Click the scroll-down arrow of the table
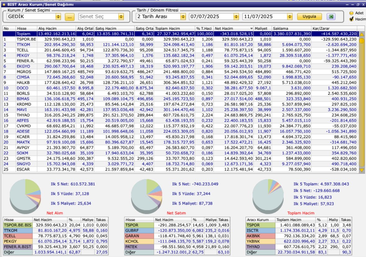This screenshot has height=257, width=366. pos(362,170)
